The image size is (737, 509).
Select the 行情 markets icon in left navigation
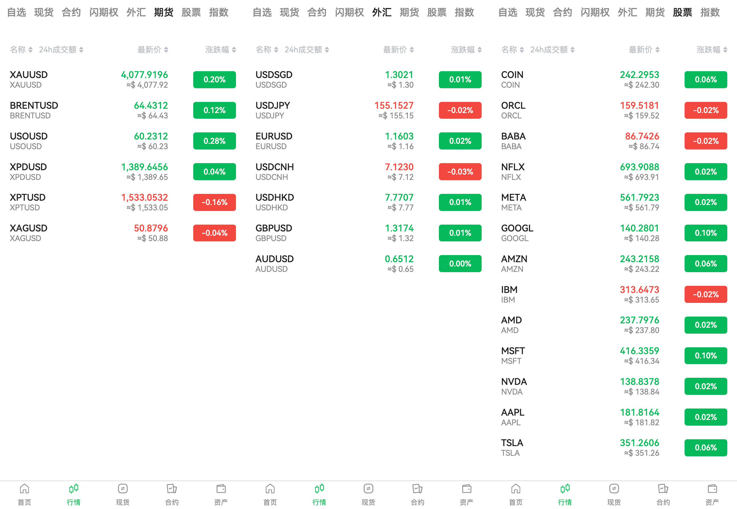click(x=74, y=493)
